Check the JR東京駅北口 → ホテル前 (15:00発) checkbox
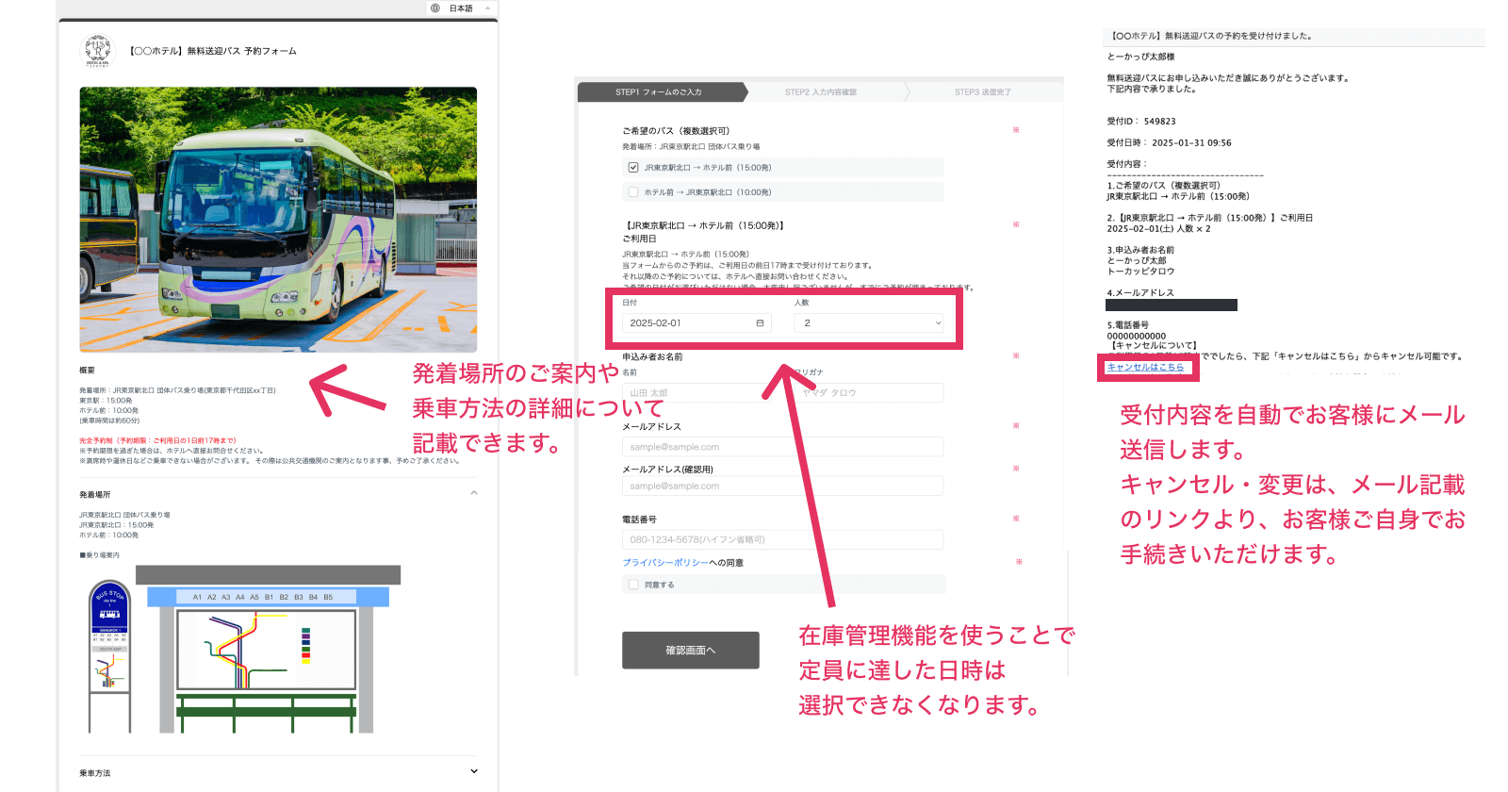The height and width of the screenshot is (792, 1508). tap(633, 168)
